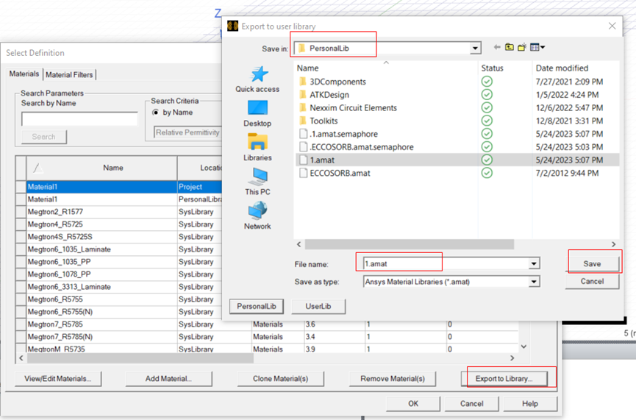
Task: Open the Relative Permittivity combo box
Action: tap(187, 132)
